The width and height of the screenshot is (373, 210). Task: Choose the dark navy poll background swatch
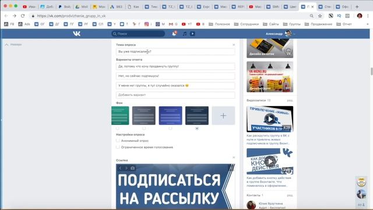197,116
